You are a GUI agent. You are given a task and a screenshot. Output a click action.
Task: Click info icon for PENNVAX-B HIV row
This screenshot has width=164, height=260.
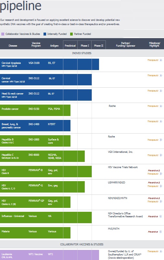[x=161, y=174]
